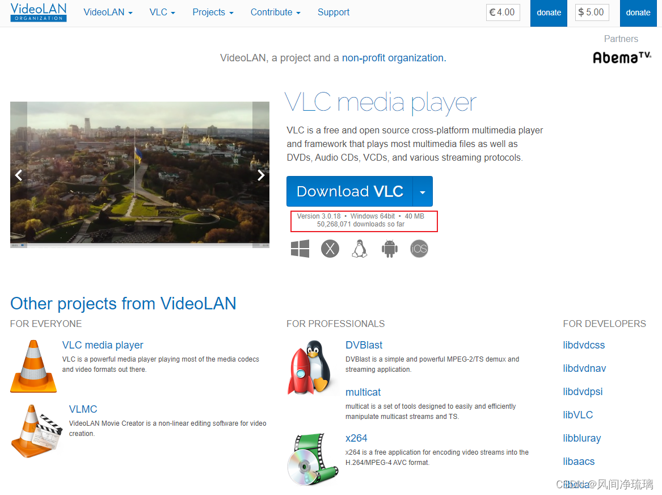Open the libaacs developer link
The width and height of the screenshot is (662, 495).
pyautogui.click(x=579, y=461)
